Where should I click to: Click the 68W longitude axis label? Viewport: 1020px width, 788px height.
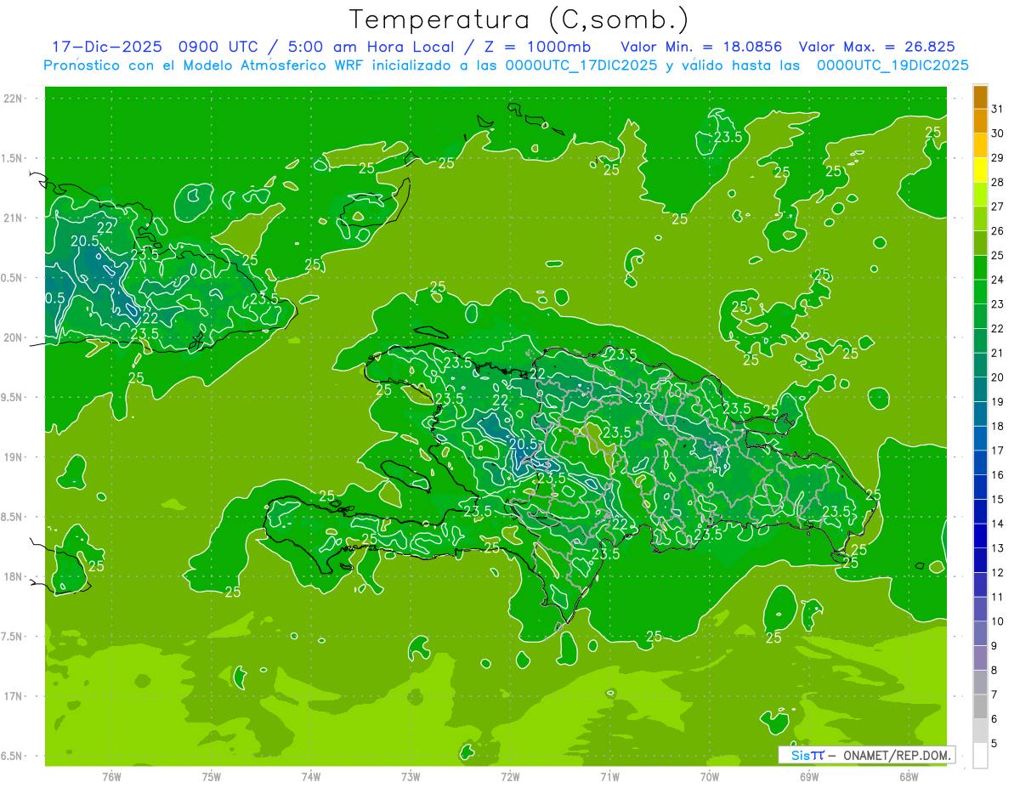click(908, 776)
